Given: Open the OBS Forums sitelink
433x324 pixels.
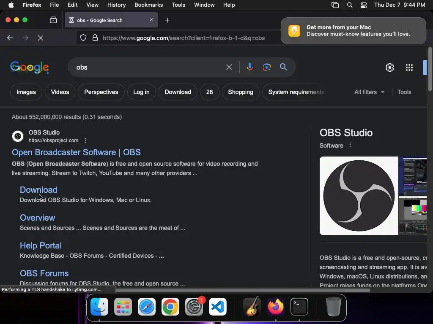Looking at the screenshot, I should click(44, 273).
